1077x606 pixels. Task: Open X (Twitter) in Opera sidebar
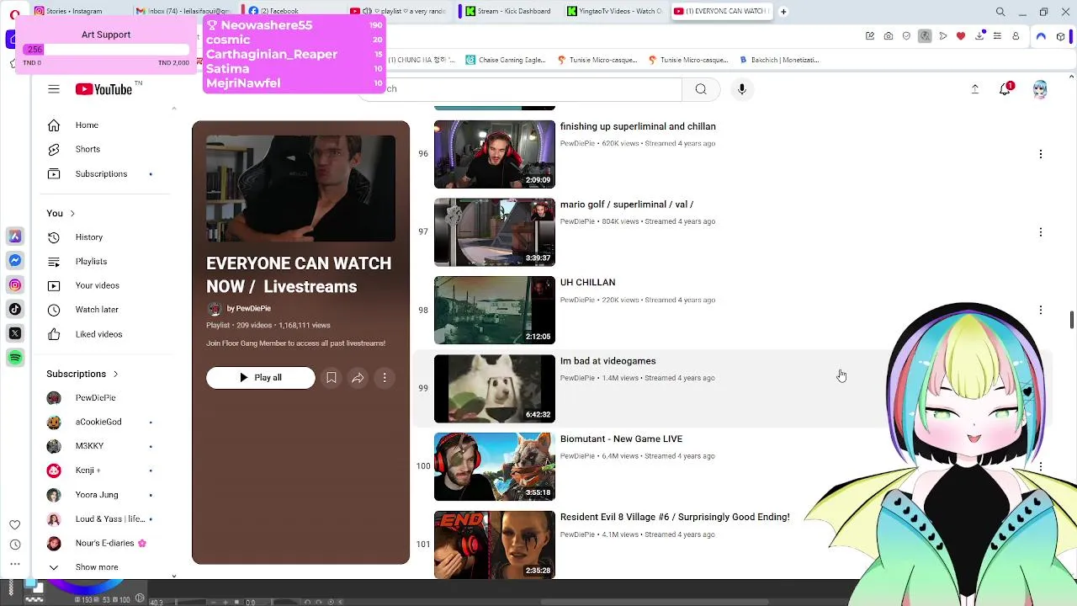pos(15,334)
